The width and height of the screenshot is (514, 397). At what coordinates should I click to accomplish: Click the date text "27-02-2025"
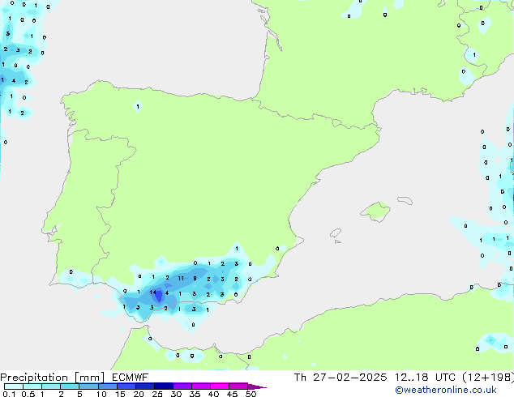[349, 378]
